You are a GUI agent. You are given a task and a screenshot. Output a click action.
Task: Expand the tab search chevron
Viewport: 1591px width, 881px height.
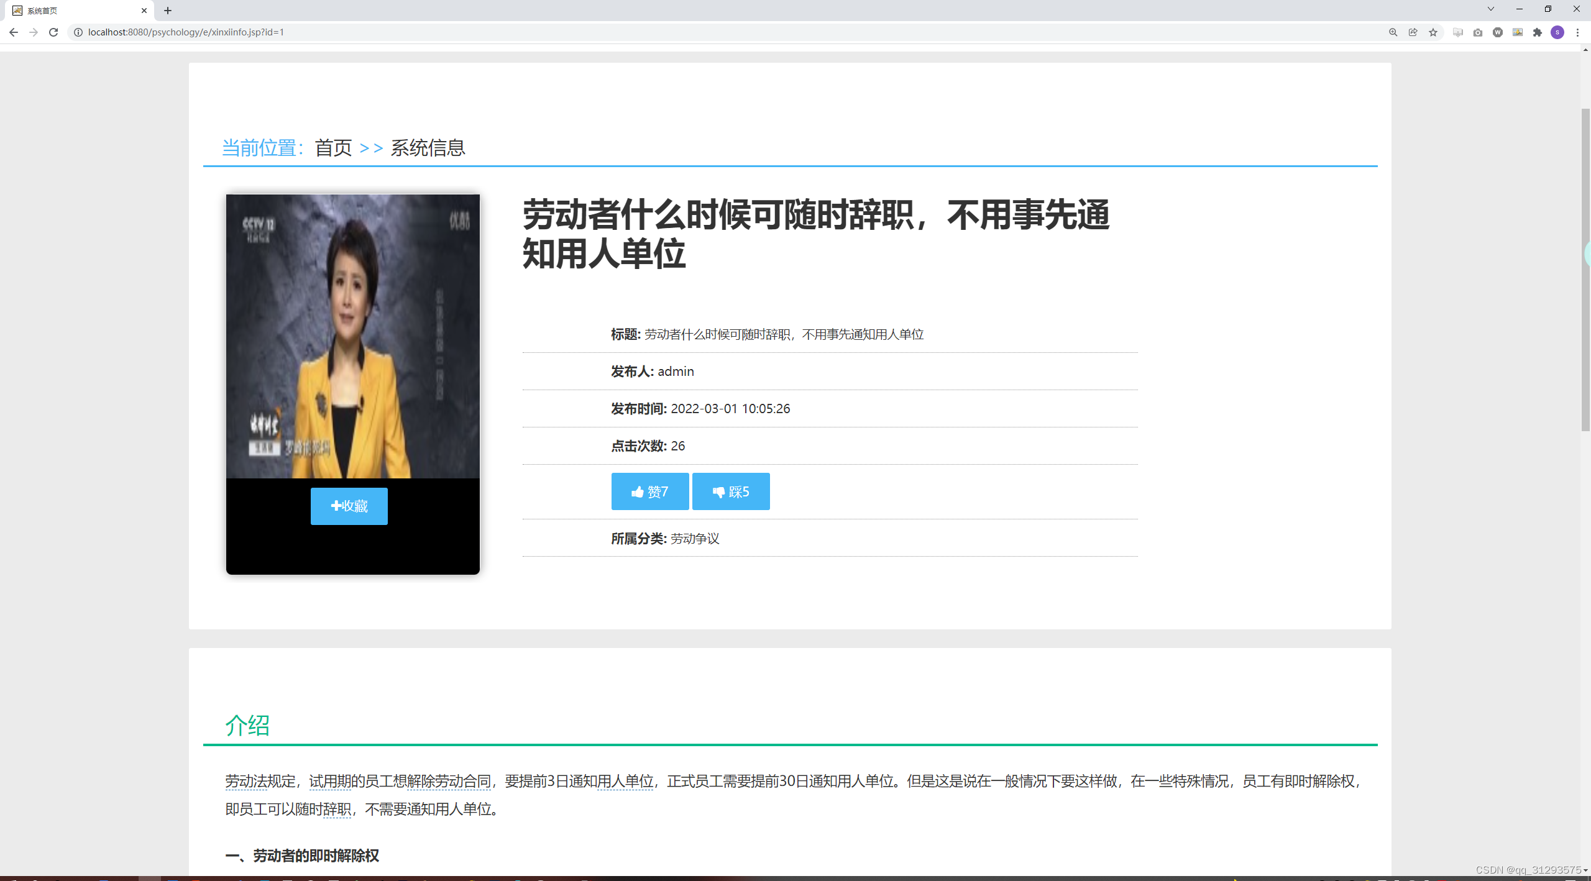tap(1491, 9)
